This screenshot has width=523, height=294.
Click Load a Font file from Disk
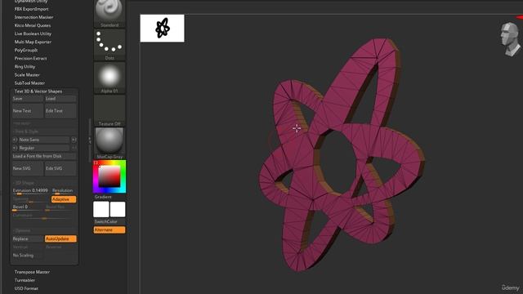[44, 156]
